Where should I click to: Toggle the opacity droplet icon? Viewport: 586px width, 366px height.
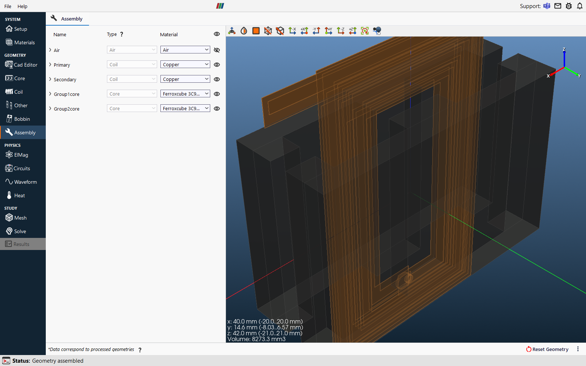[244, 31]
